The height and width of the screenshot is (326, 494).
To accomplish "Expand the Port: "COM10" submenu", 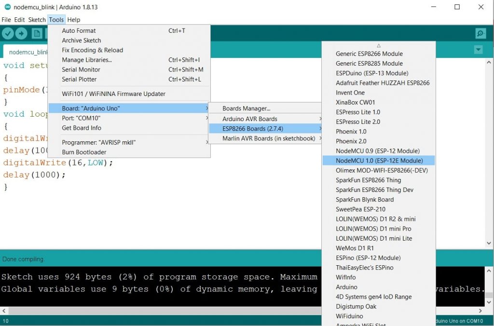I will click(129, 118).
